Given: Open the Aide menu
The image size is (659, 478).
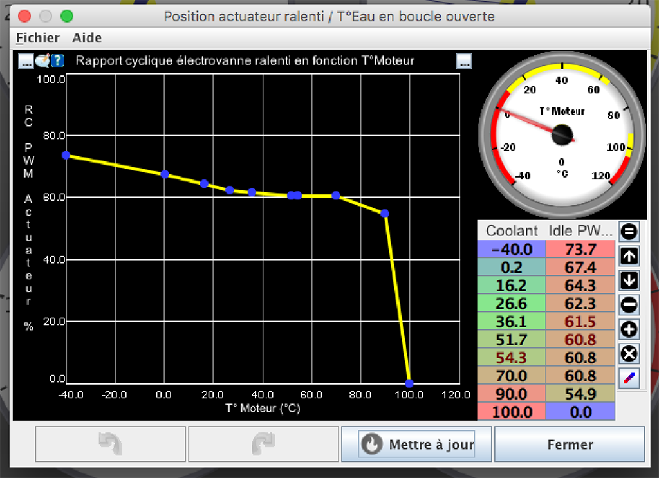Looking at the screenshot, I should click(x=87, y=38).
